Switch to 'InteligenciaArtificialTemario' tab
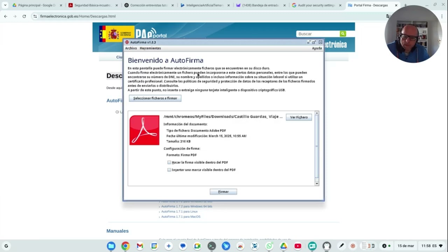448x252 pixels. pos(205,5)
